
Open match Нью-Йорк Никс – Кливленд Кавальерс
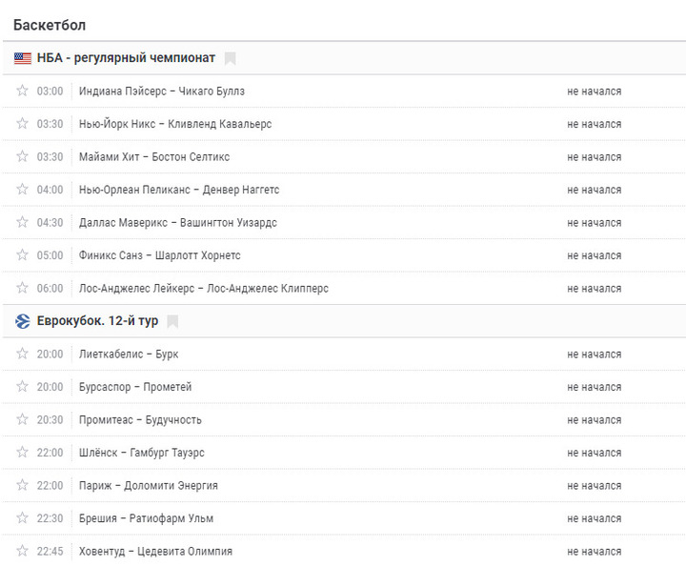[175, 124]
